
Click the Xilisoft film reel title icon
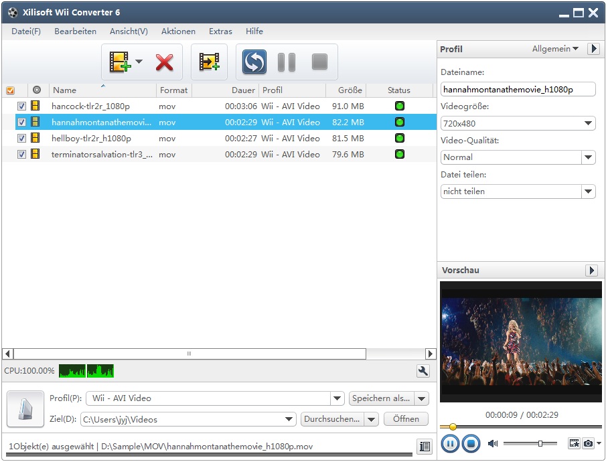[13, 12]
